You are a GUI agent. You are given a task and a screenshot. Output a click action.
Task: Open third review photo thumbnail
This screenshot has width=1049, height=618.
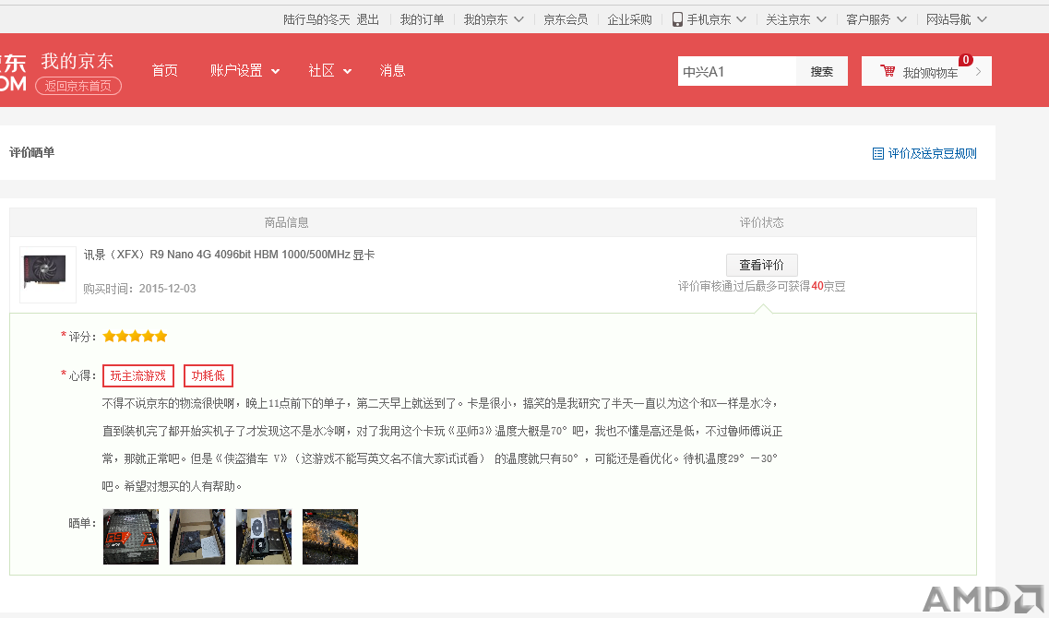(x=264, y=537)
